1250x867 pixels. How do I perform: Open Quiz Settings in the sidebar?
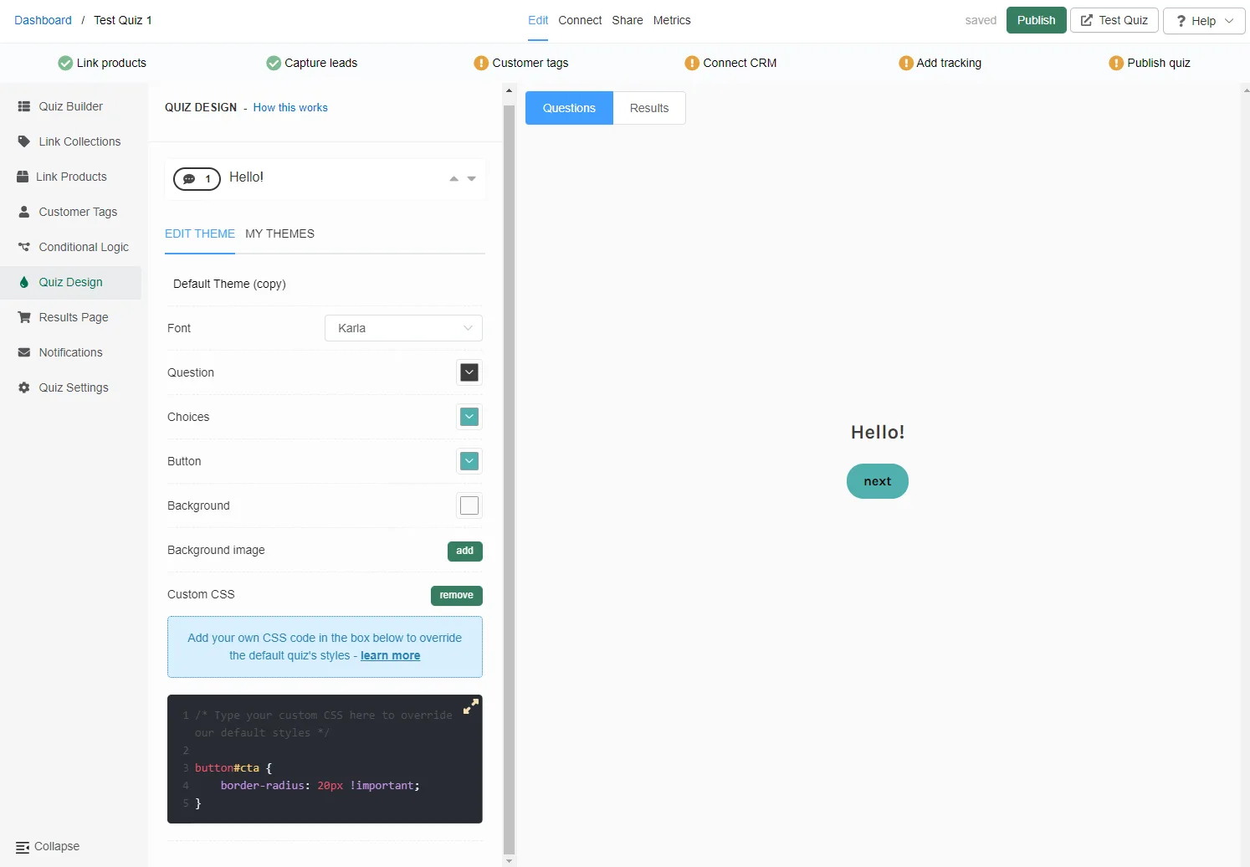71,387
